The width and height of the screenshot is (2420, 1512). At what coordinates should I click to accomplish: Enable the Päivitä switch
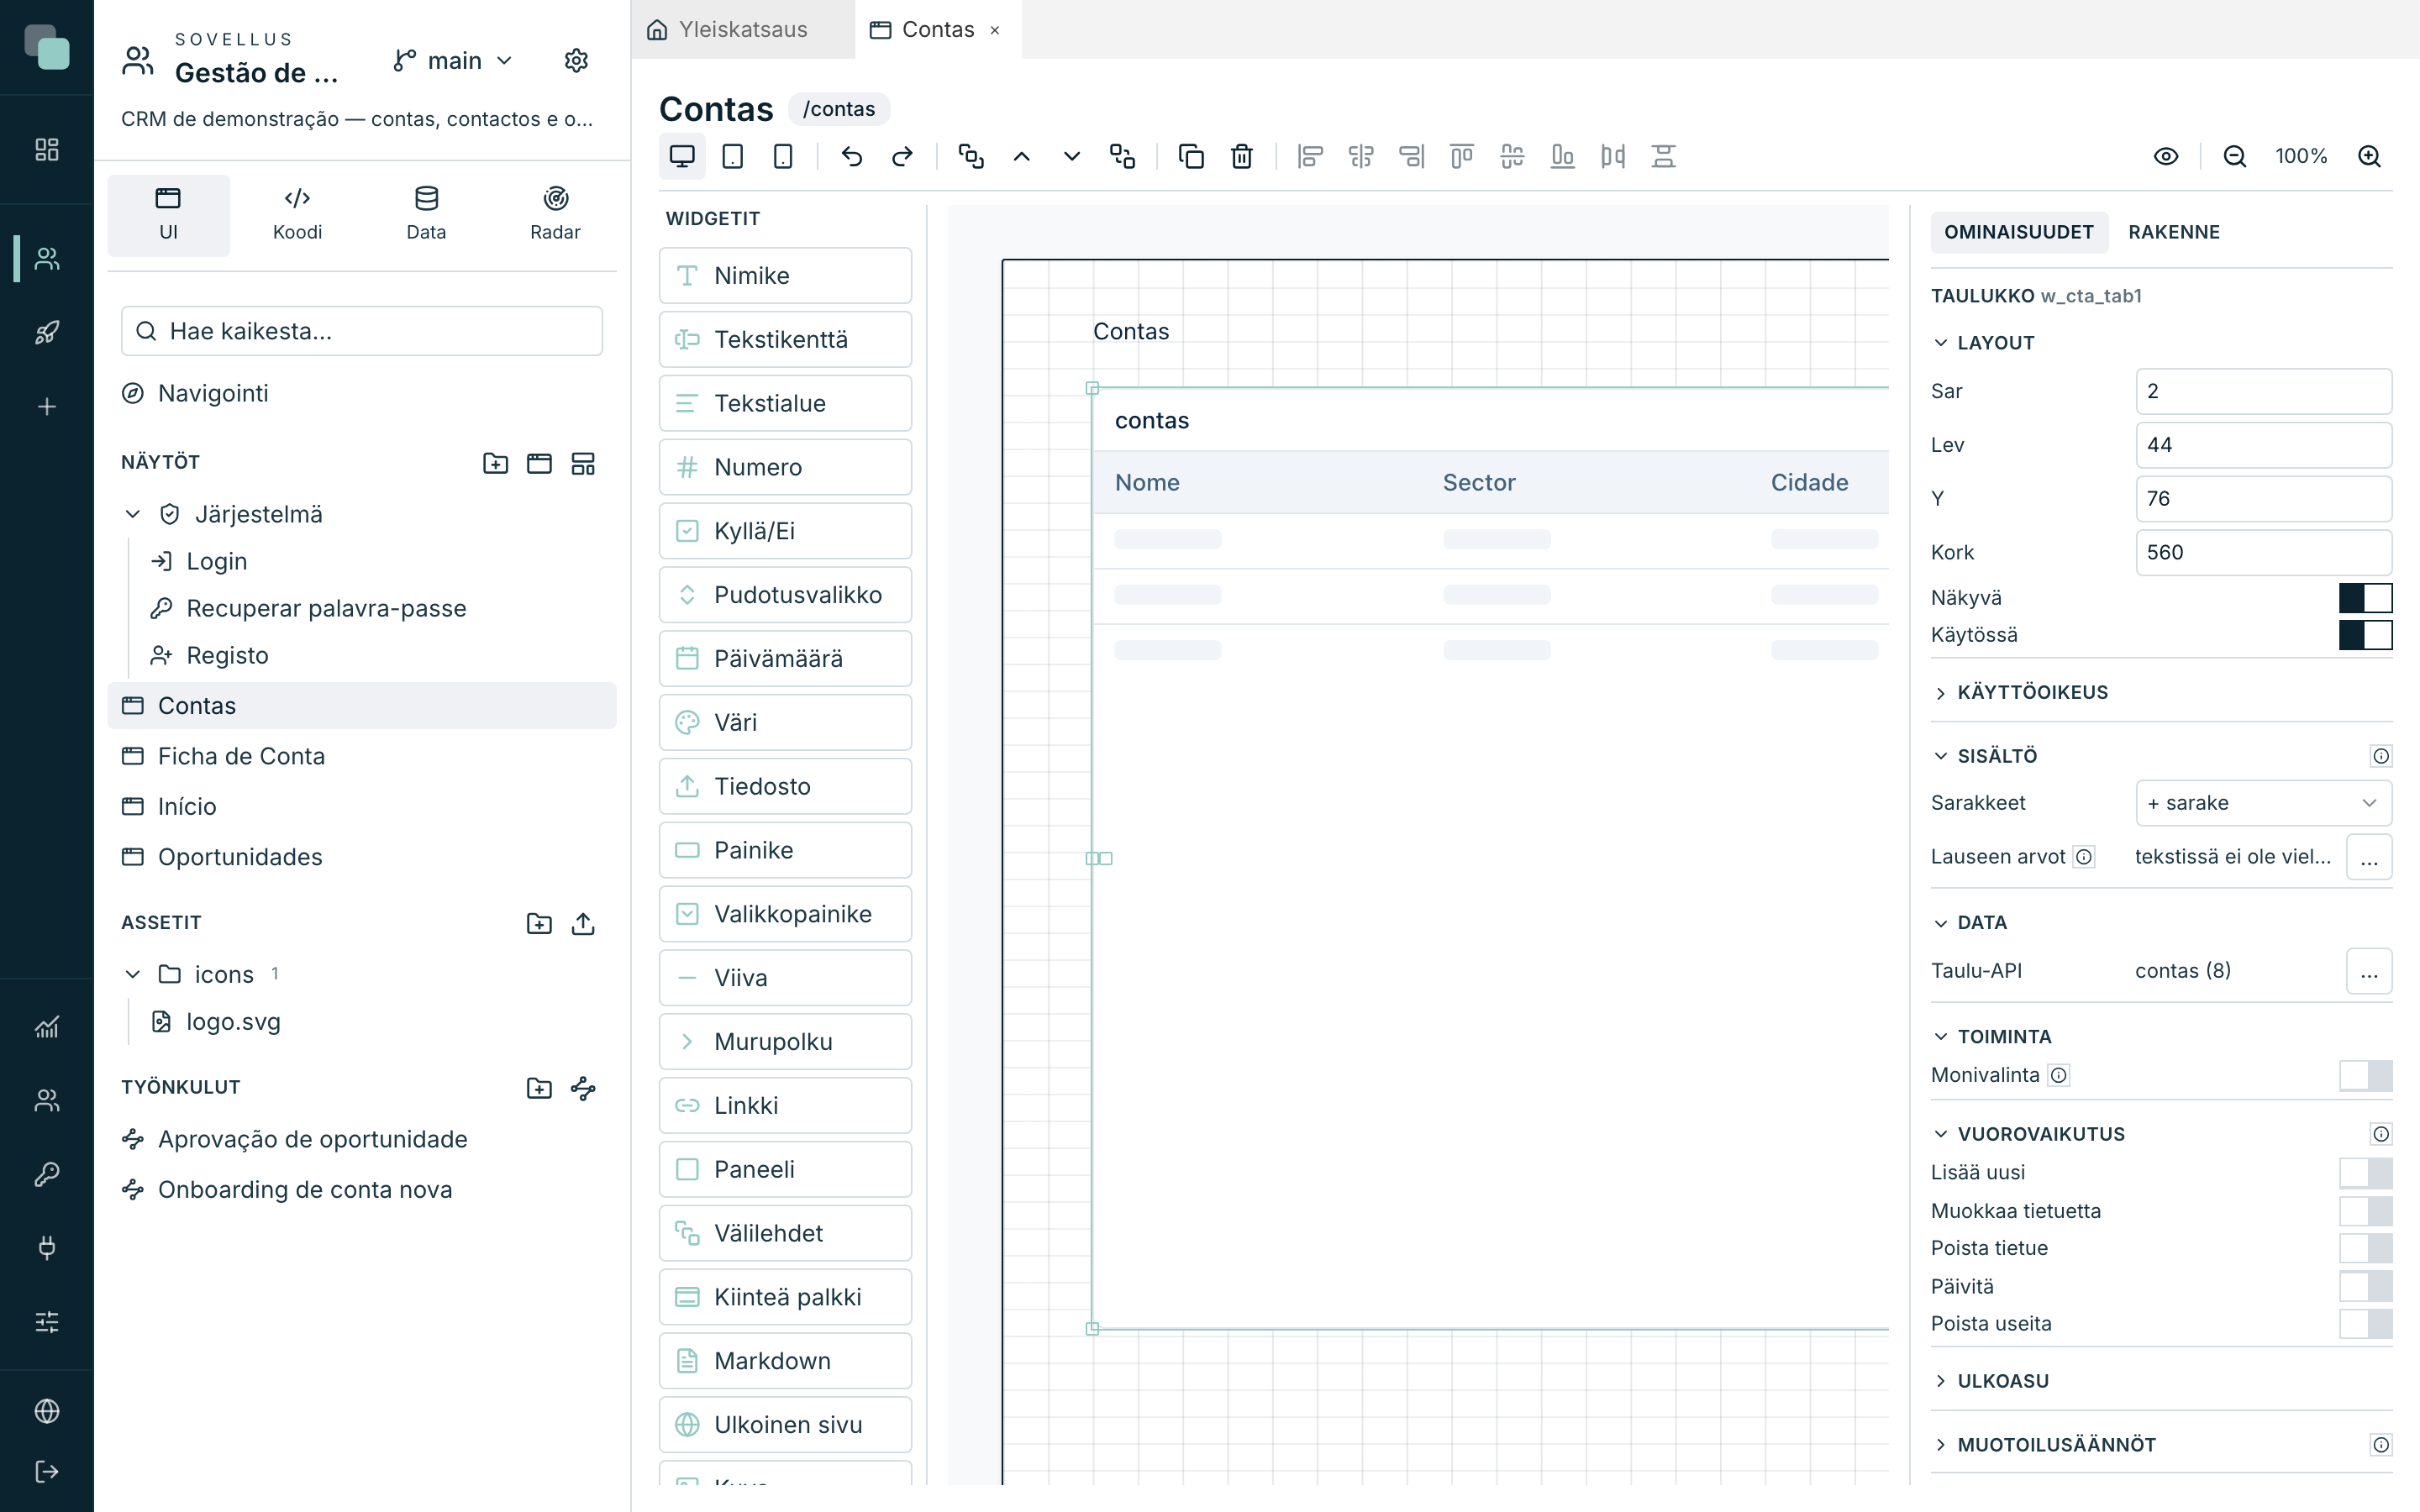click(2365, 1286)
